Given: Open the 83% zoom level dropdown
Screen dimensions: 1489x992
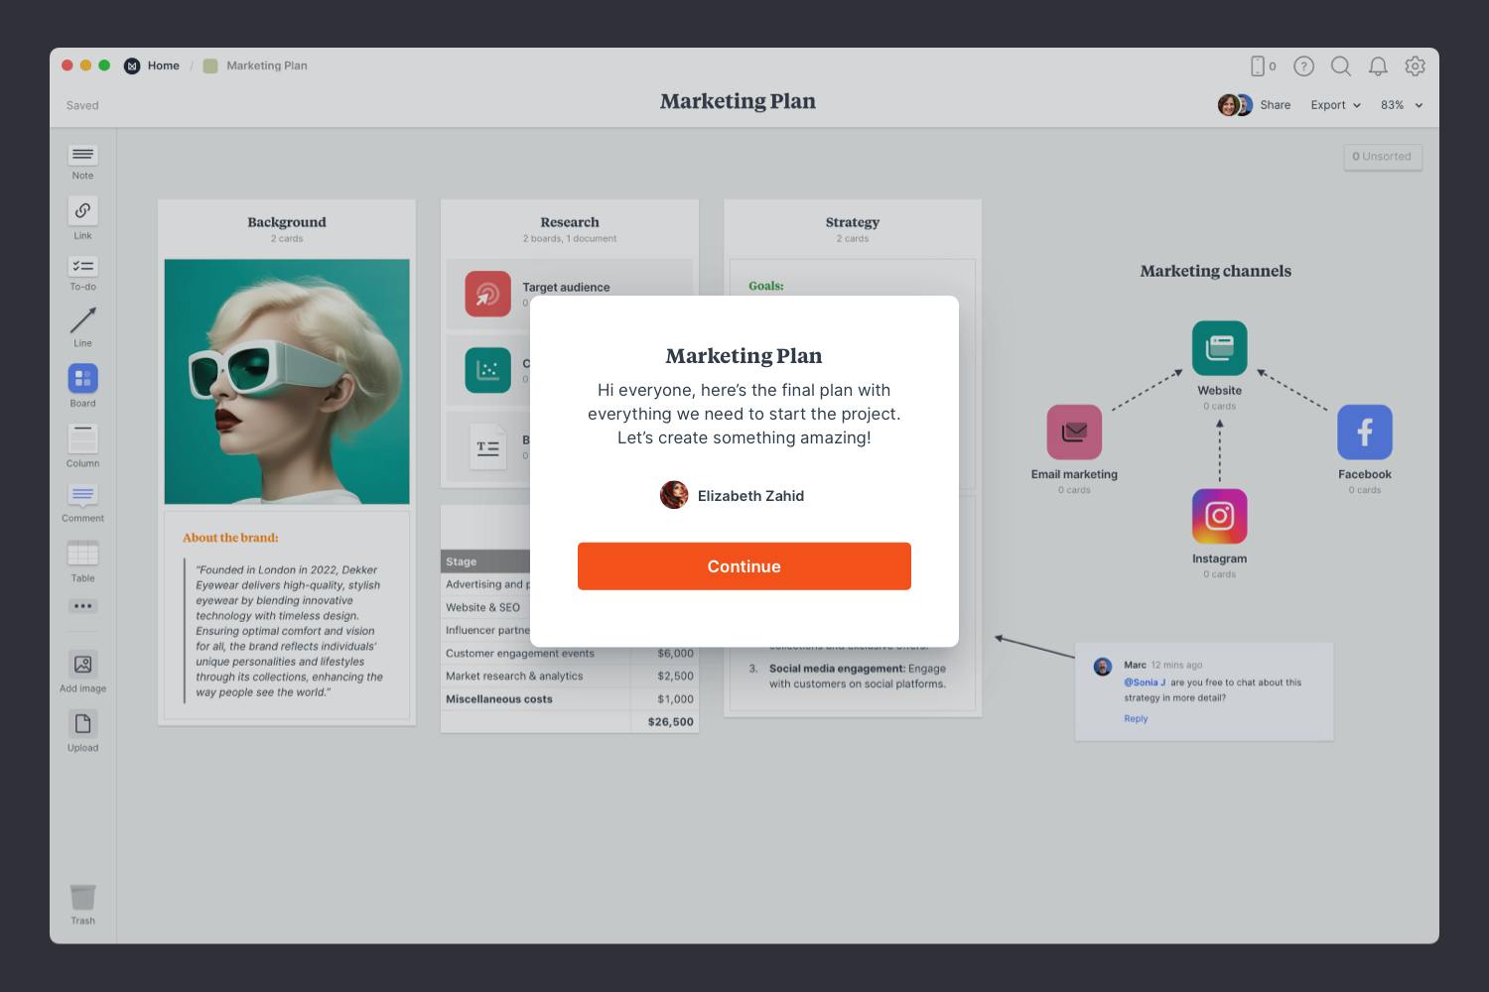Looking at the screenshot, I should coord(1401,105).
